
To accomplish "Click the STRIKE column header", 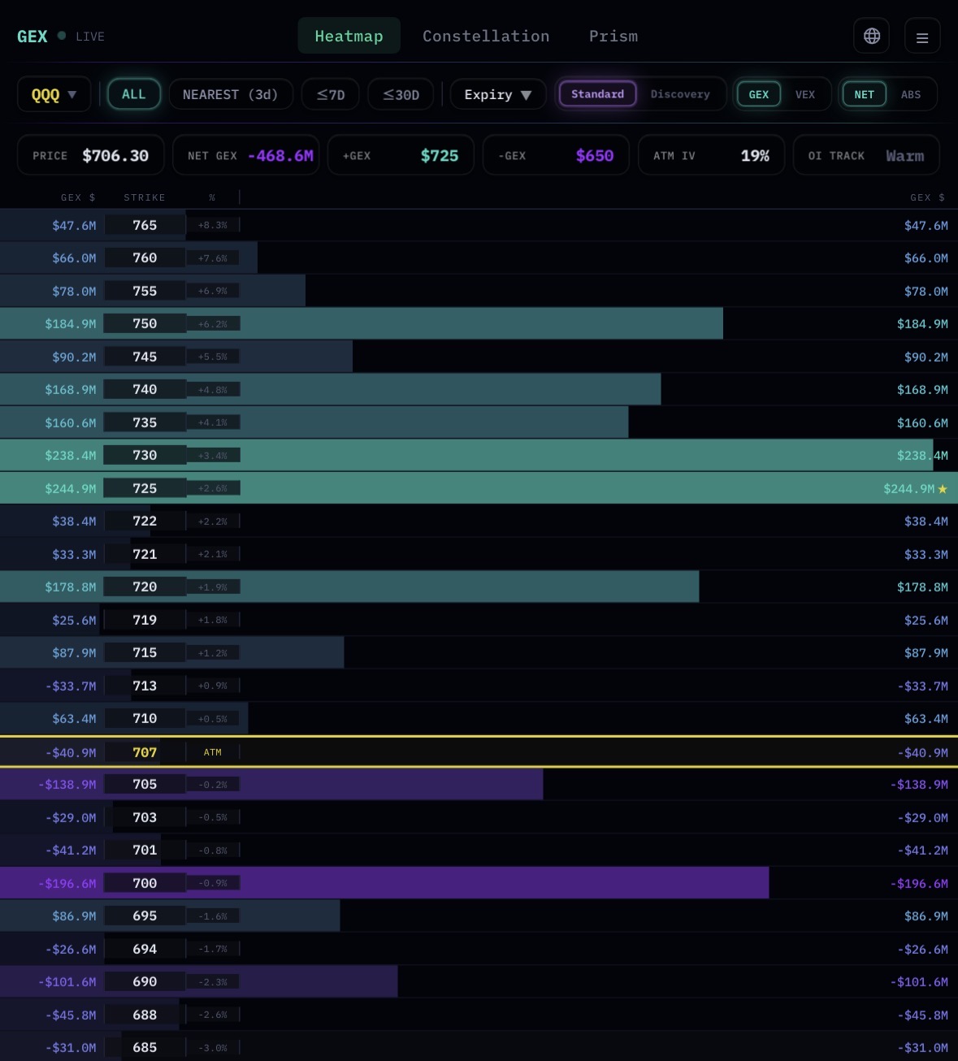I will click(145, 197).
